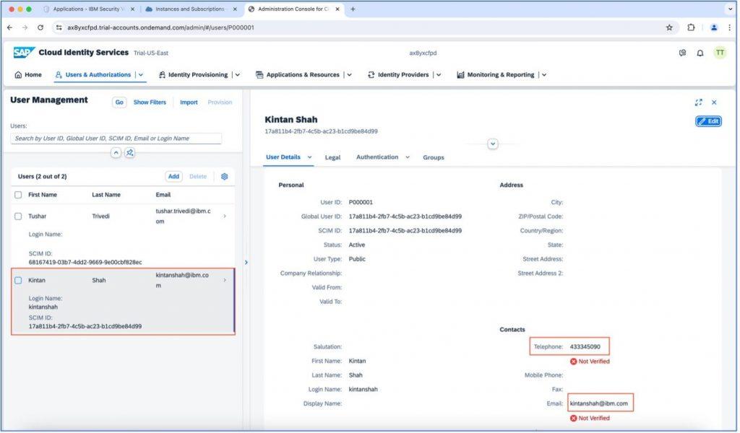This screenshot has height=433, width=740.
Task: Collapse the filter bar with up chevron
Action: (116, 153)
